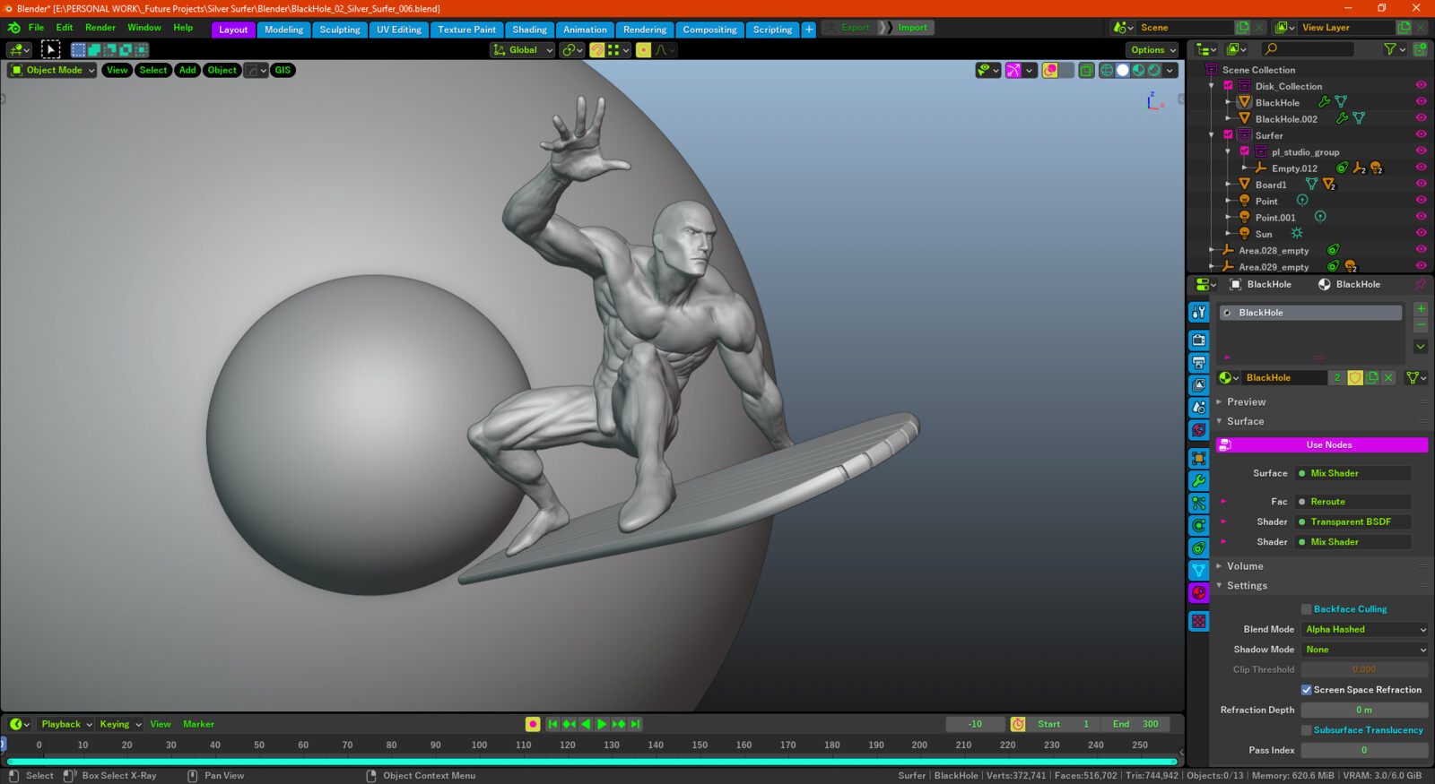Switch to the Shading workspace tab
This screenshot has width=1435, height=784.
529,30
